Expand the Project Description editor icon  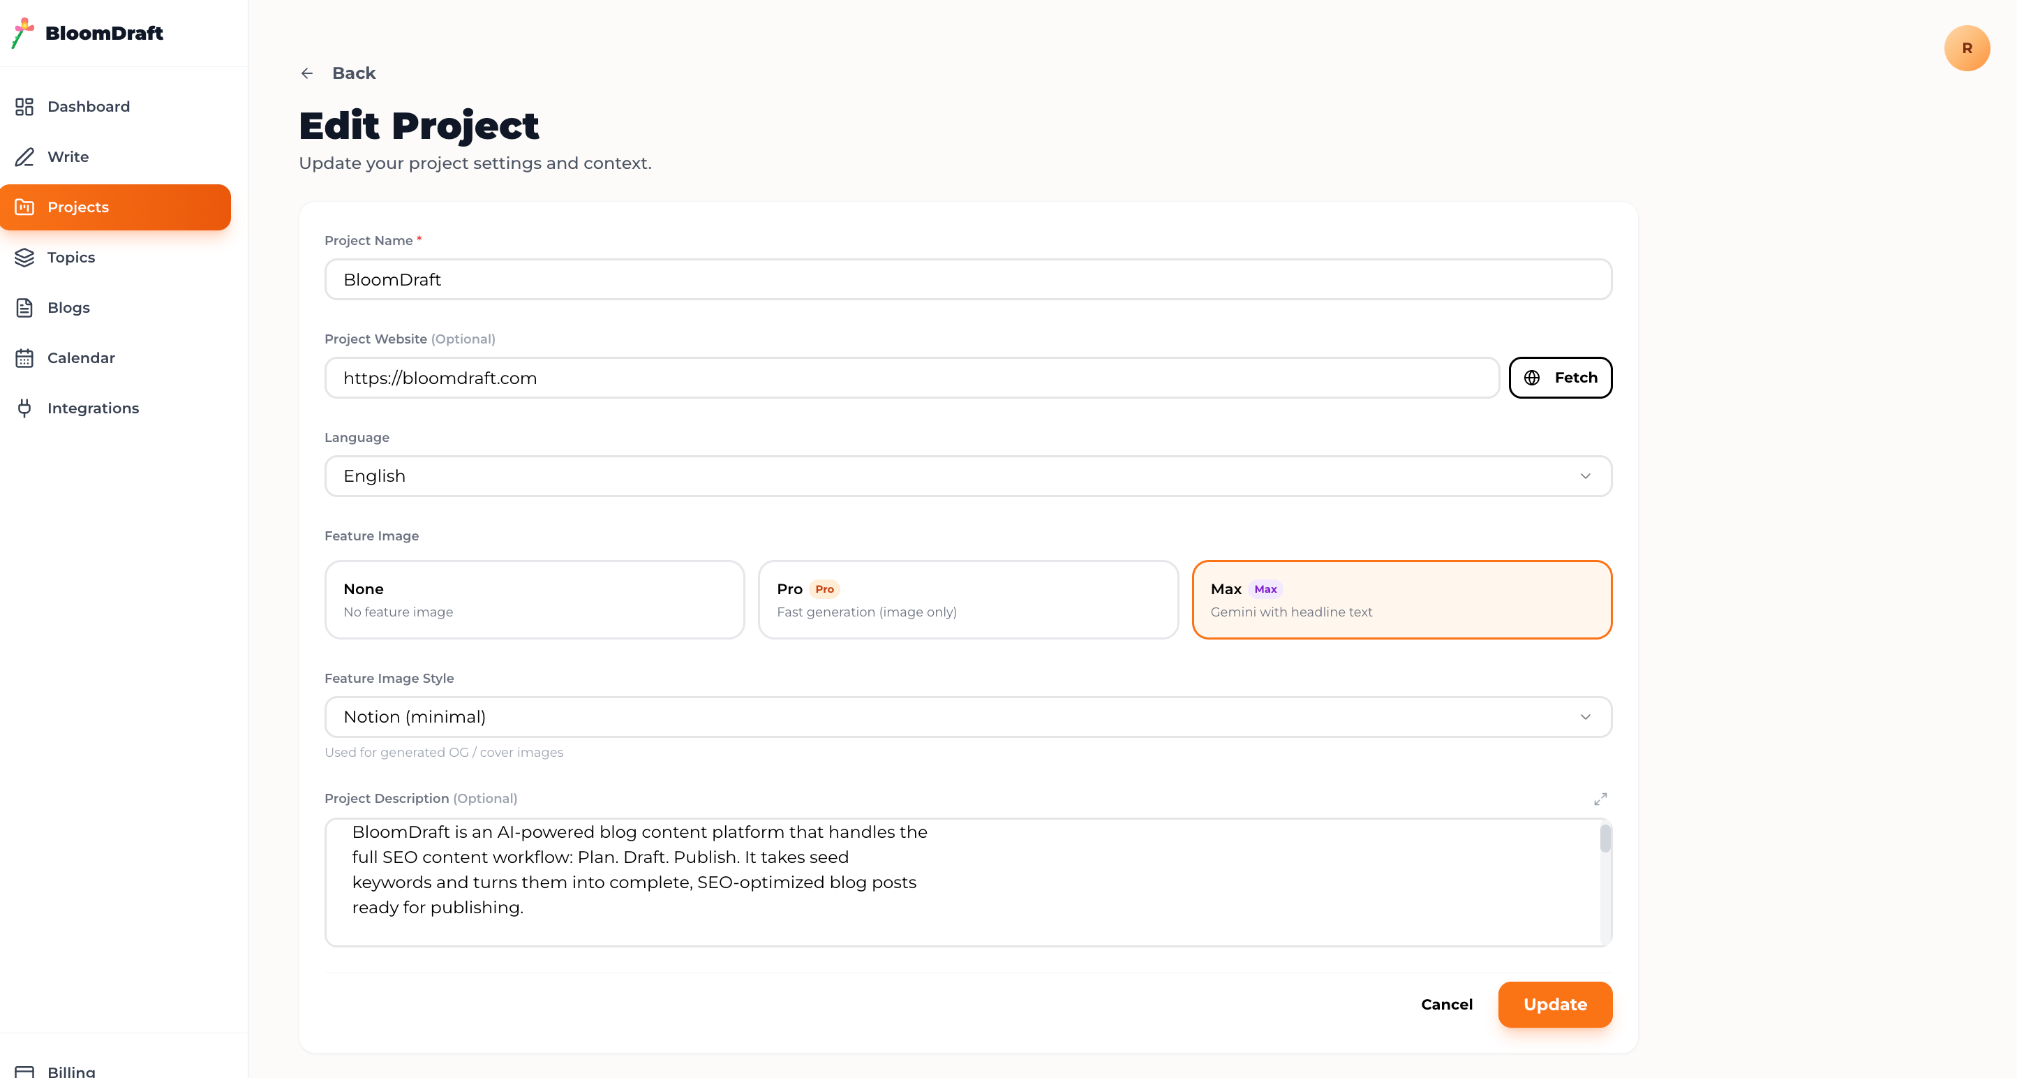1600,798
